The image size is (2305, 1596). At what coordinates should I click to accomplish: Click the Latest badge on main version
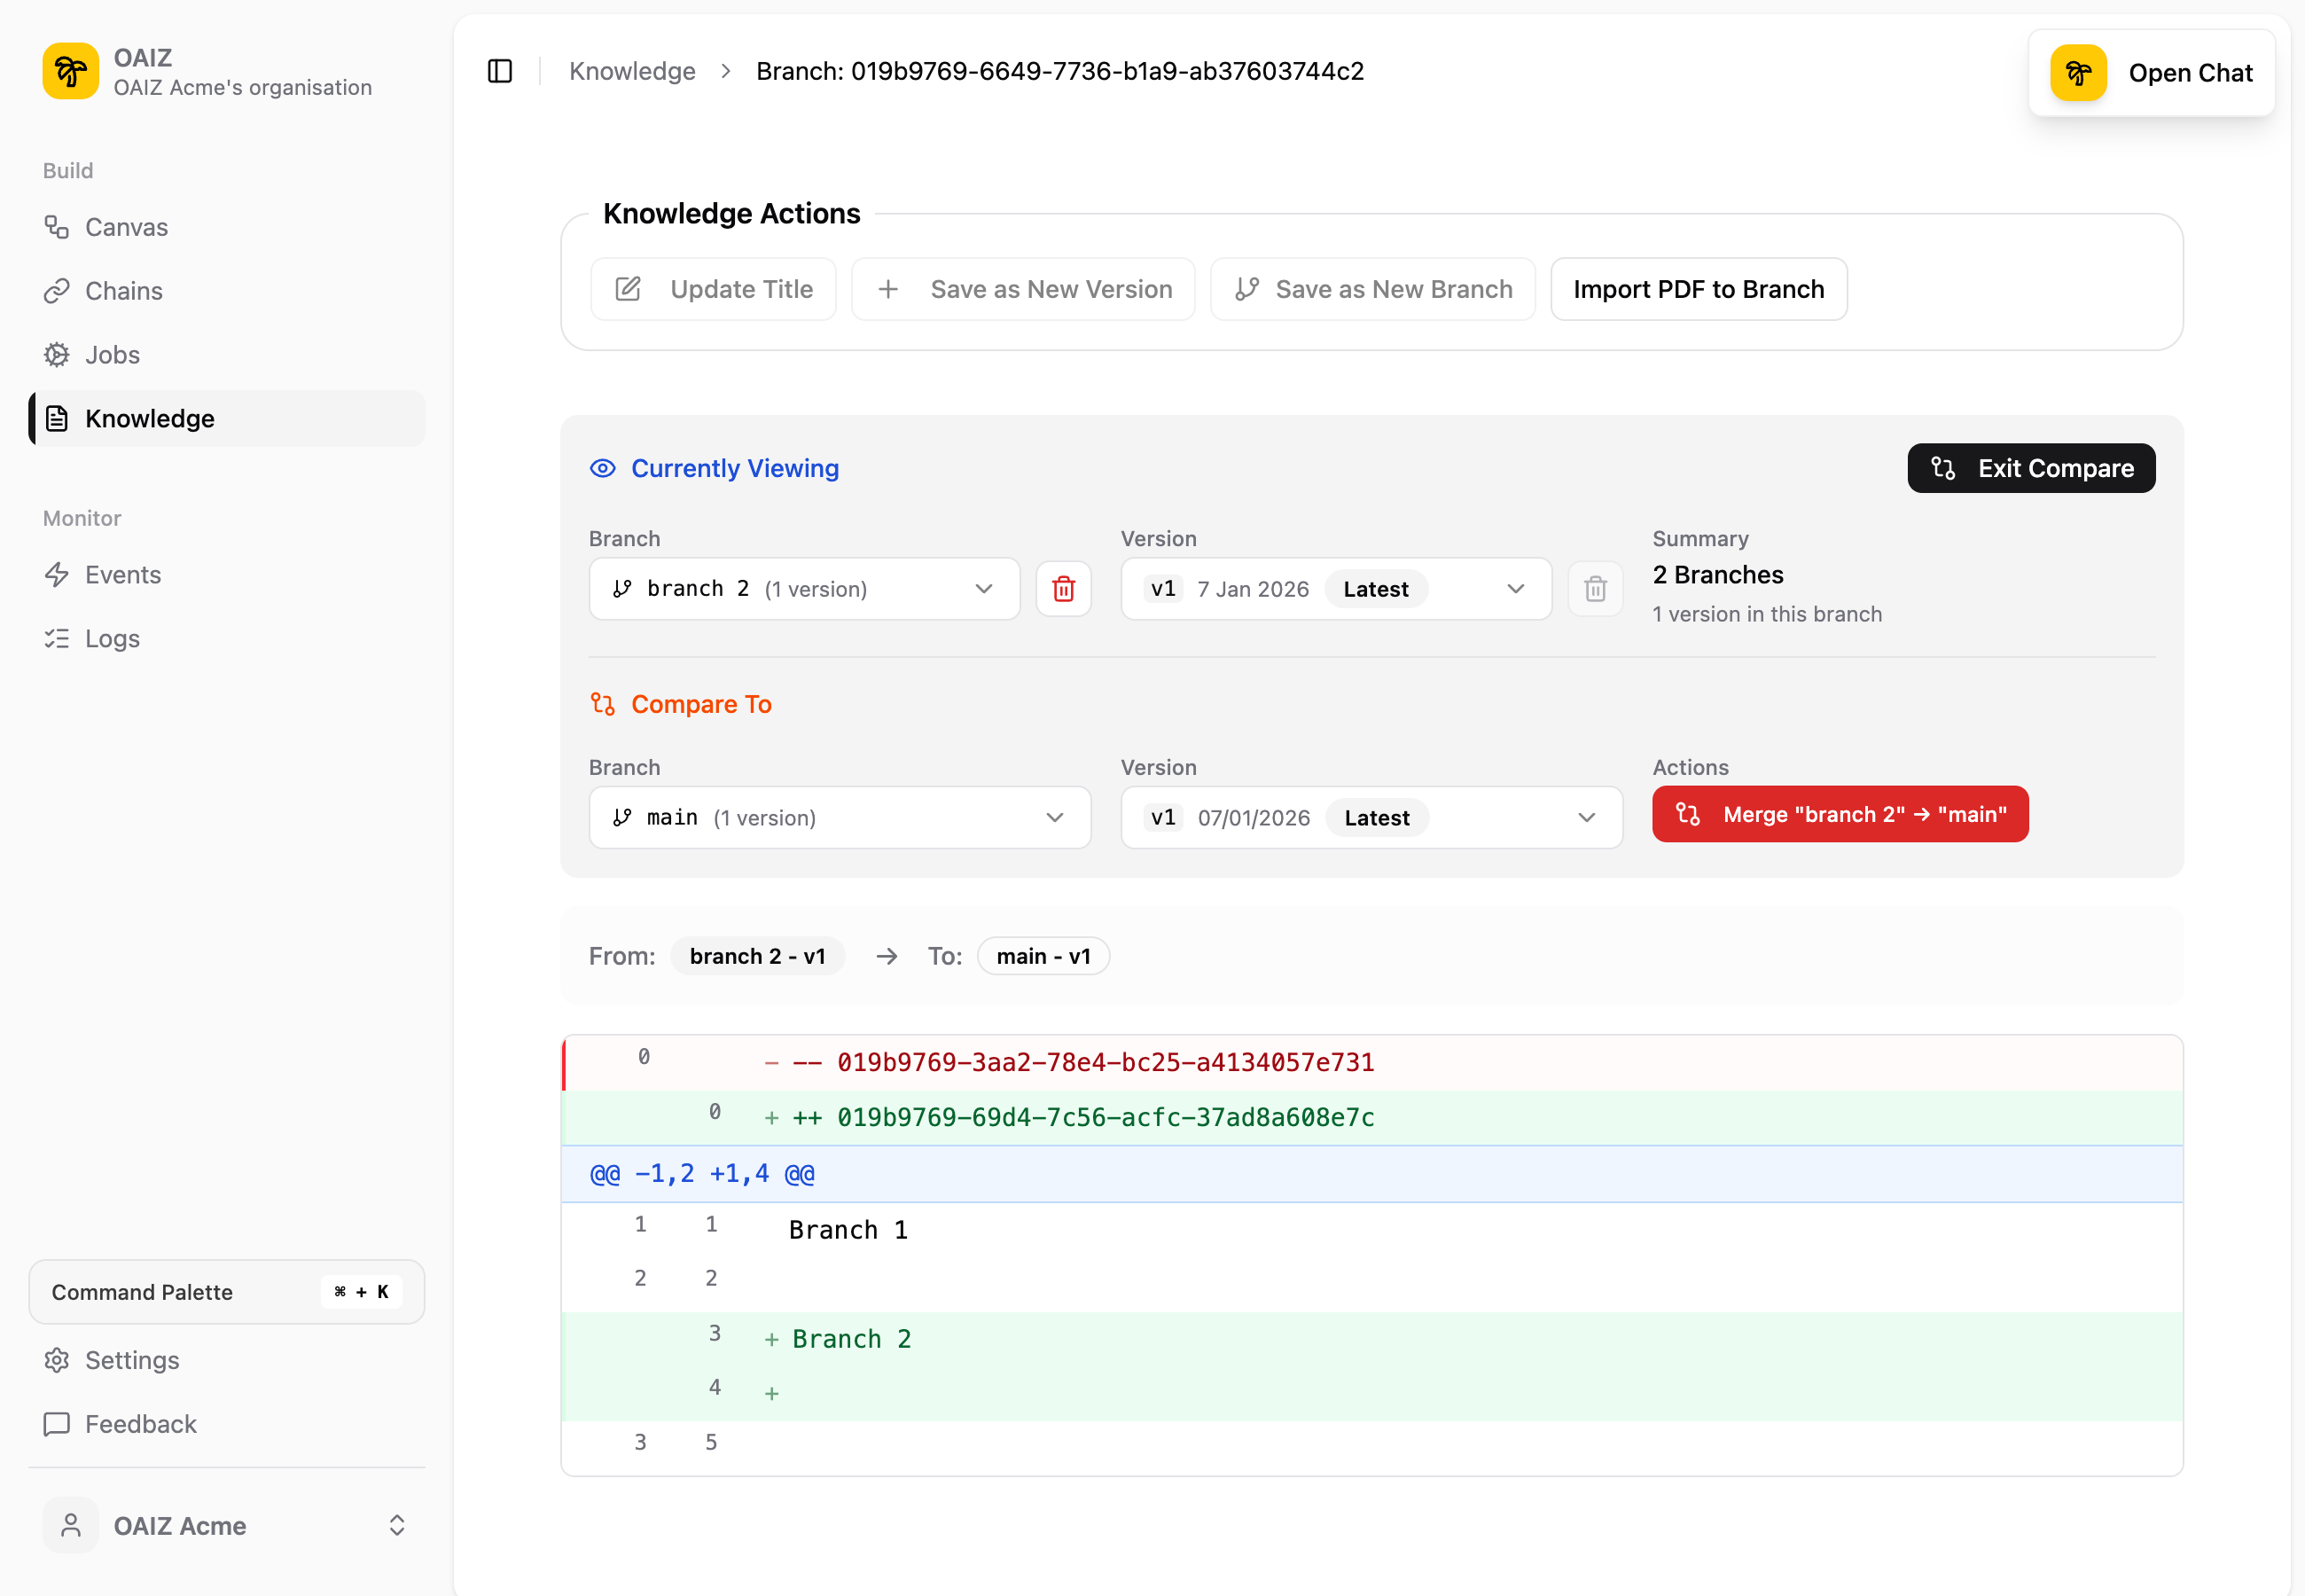(x=1377, y=817)
